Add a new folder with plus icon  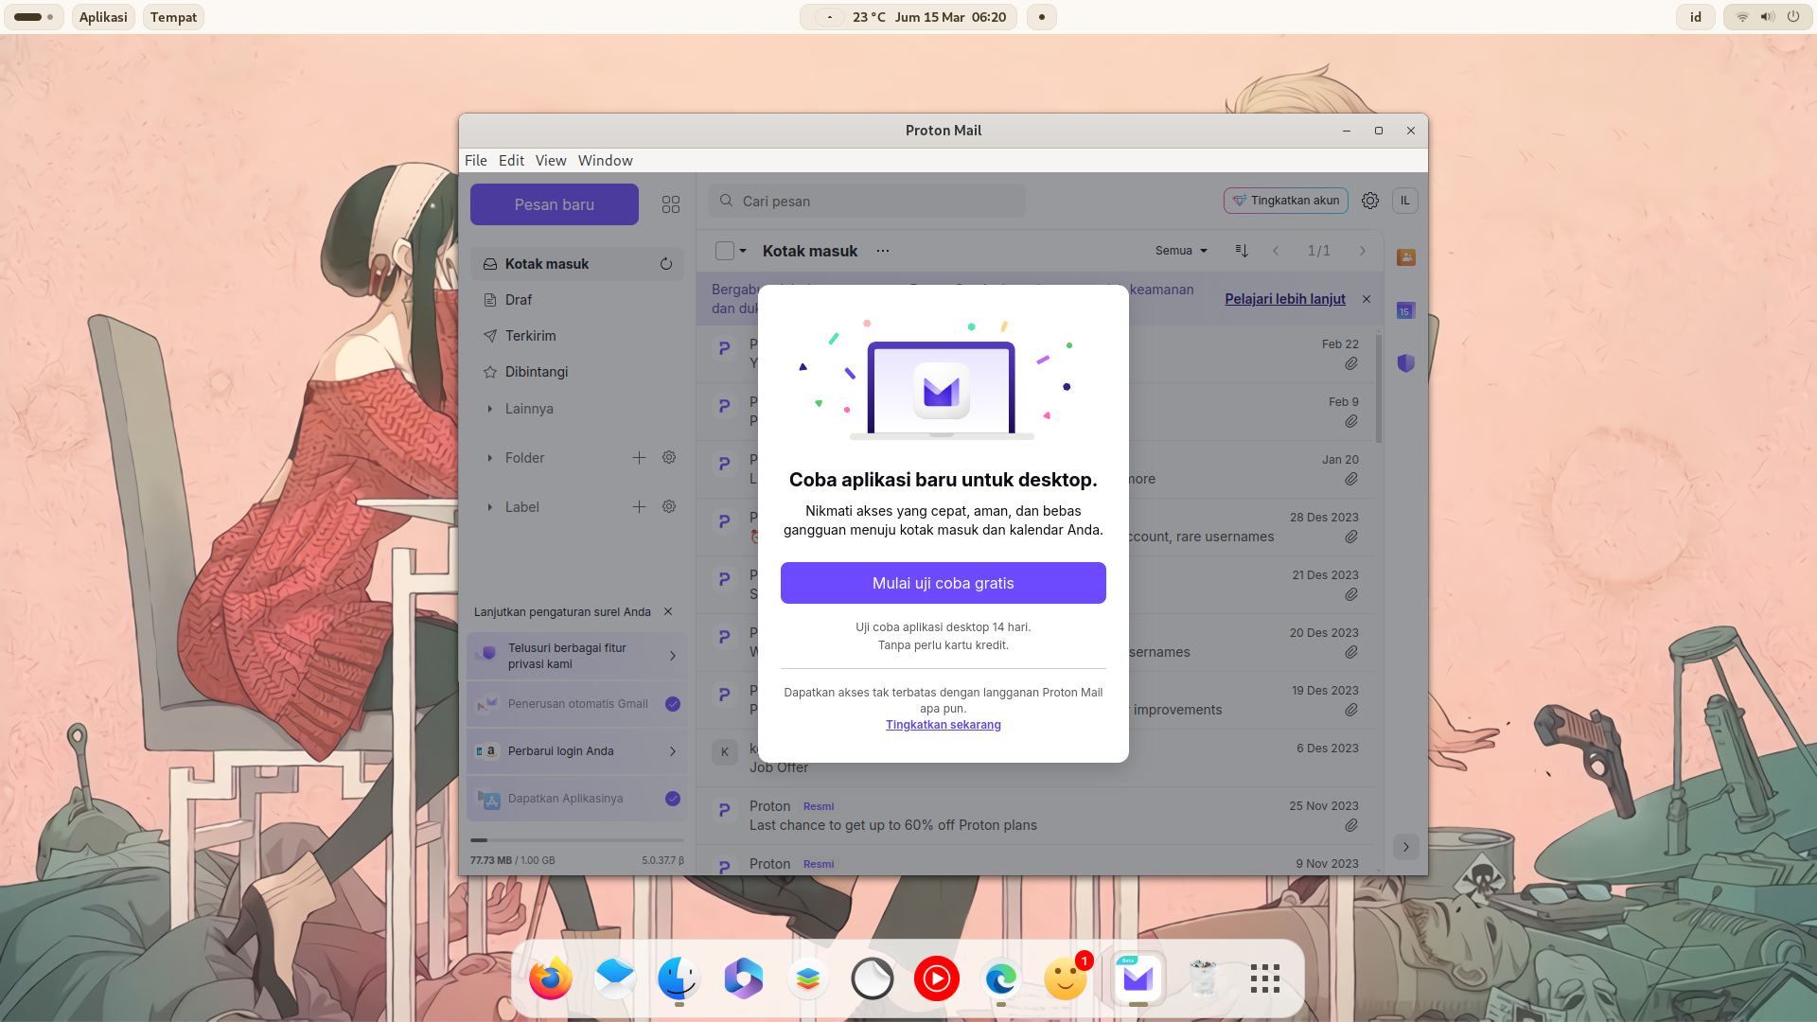click(639, 458)
